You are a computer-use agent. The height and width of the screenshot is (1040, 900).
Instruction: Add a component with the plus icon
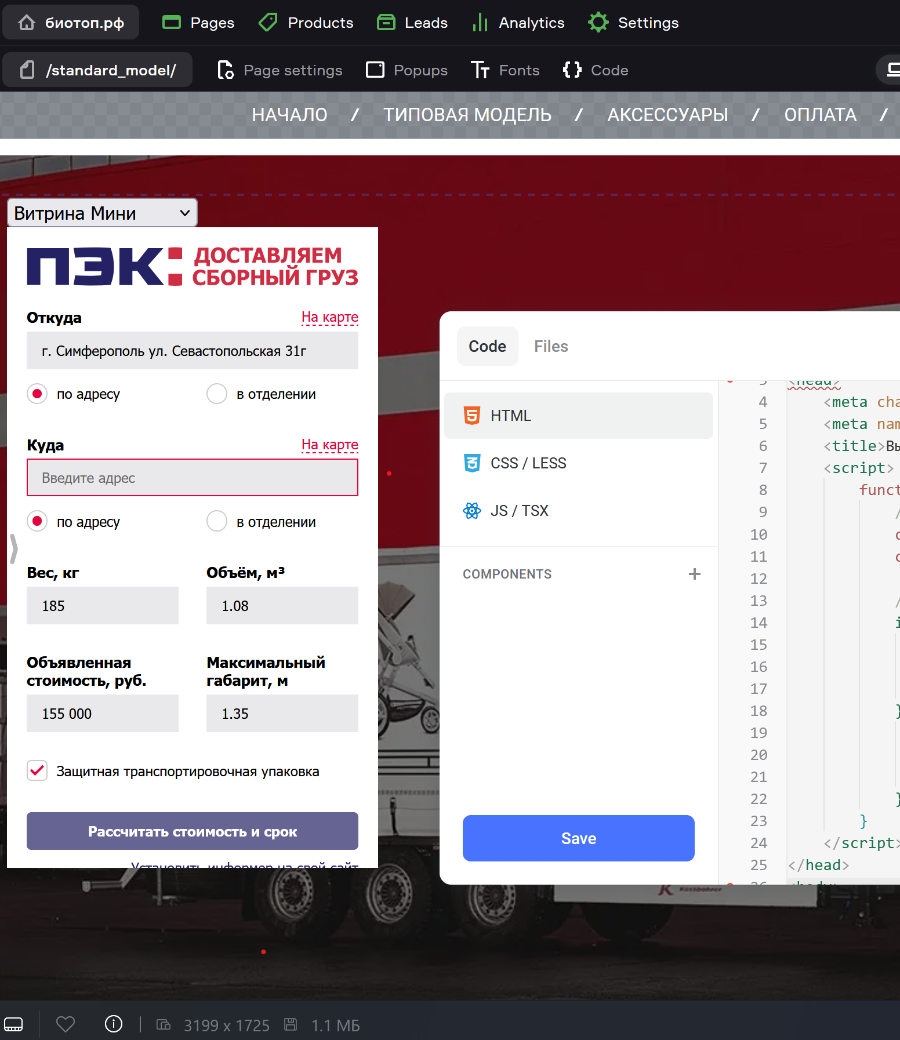pos(694,574)
